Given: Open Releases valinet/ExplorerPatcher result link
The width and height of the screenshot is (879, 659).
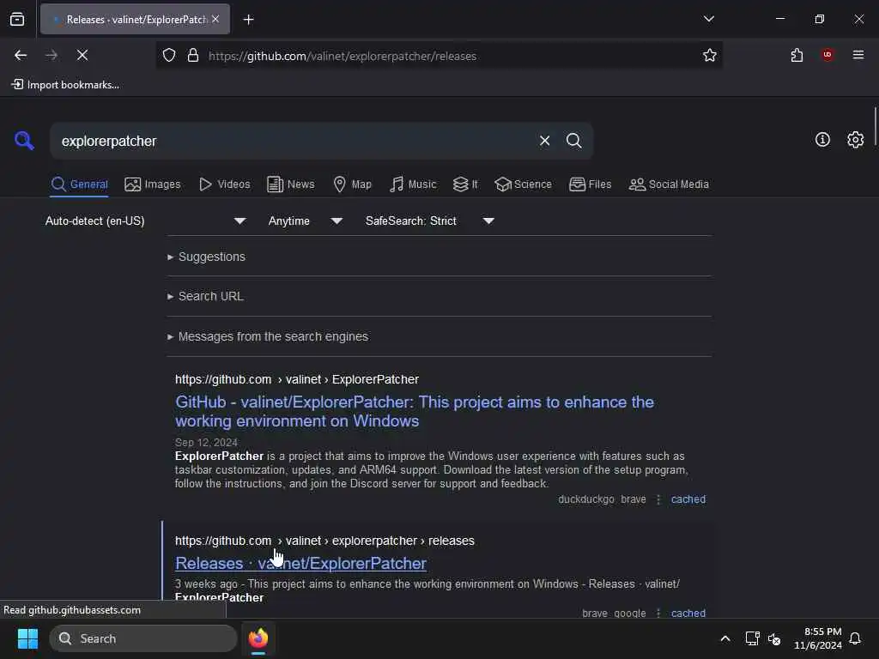Looking at the screenshot, I should coord(300,563).
